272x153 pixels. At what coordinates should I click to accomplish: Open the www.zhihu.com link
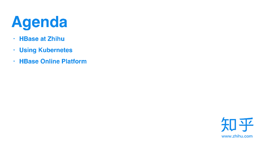coord(237,136)
